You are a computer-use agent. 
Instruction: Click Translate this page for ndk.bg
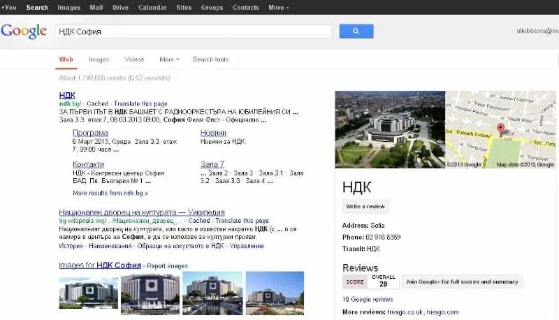click(140, 103)
